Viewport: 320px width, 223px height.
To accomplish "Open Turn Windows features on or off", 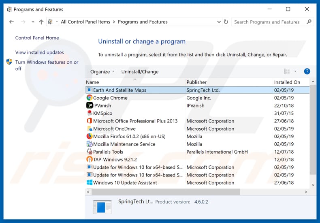I will (47, 65).
